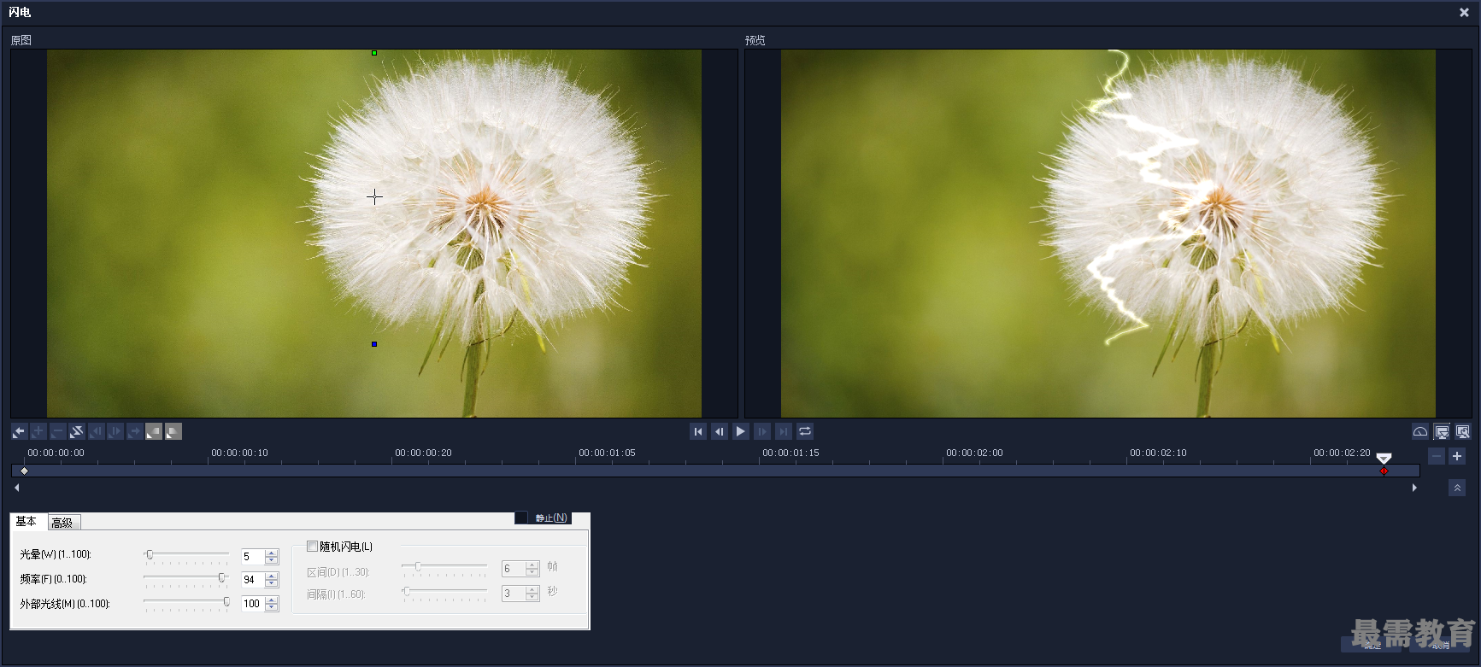Zoom out the timeline with minus button

tap(1437, 456)
